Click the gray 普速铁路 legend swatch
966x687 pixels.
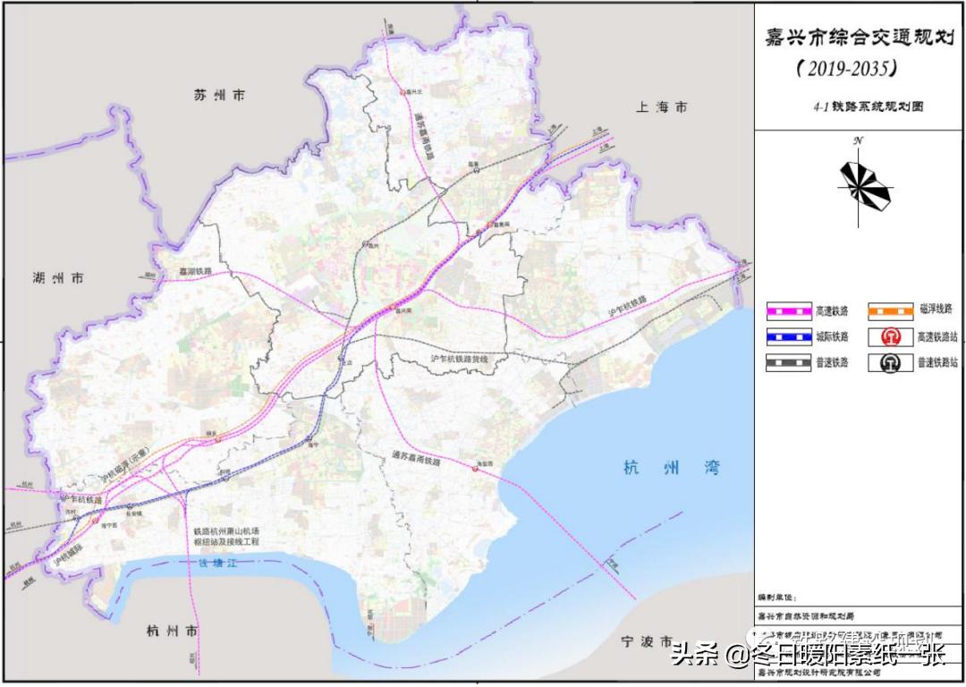coord(788,363)
